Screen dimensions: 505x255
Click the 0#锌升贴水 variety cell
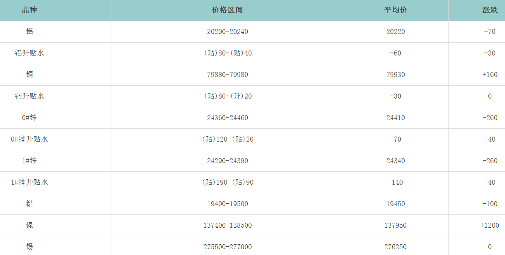(29, 139)
